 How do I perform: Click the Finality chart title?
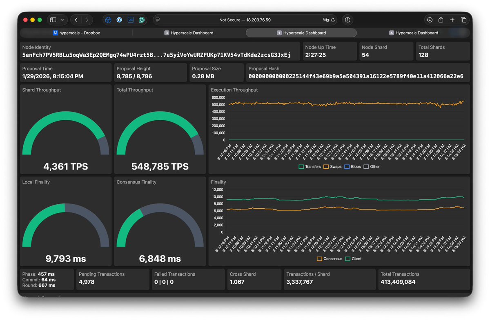click(x=218, y=182)
